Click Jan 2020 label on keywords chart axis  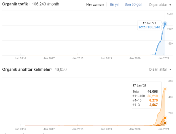135,129
